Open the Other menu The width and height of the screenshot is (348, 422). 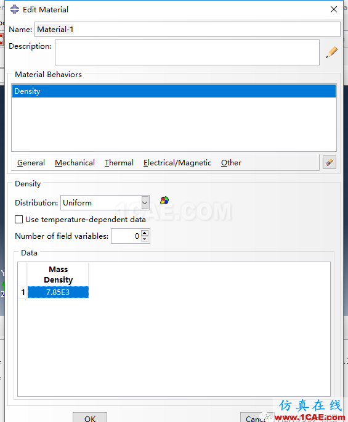(231, 163)
